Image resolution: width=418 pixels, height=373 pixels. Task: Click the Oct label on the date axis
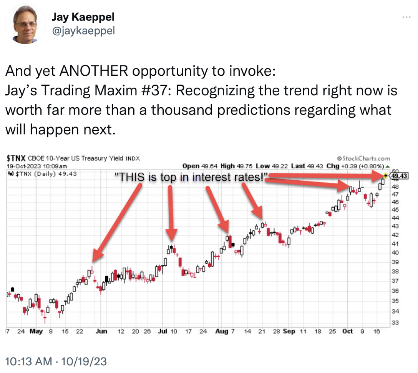347,331
